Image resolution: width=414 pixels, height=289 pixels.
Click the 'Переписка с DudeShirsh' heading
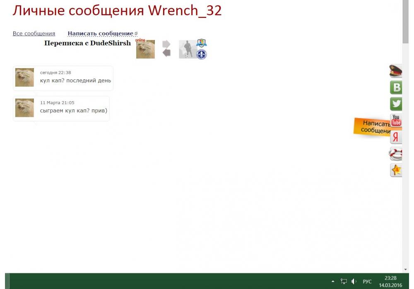pyautogui.click(x=87, y=43)
